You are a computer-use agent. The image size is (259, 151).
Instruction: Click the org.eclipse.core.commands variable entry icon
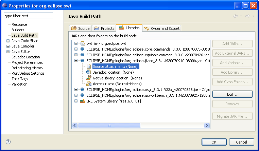[x=82, y=49]
